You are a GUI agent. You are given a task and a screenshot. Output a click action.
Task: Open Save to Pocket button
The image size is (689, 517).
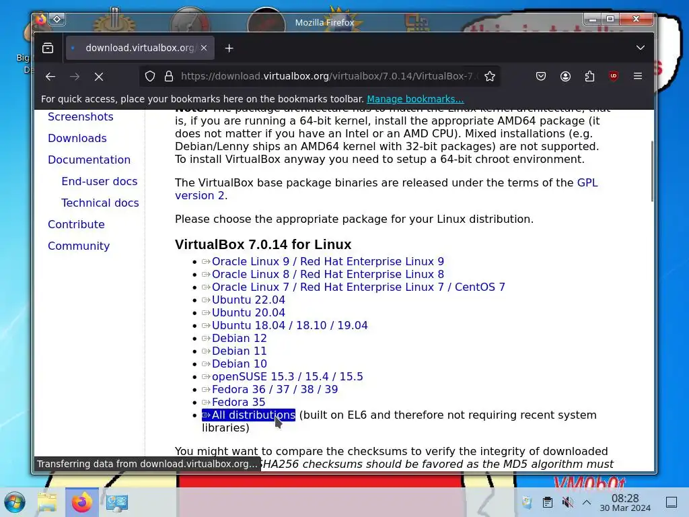coord(541,77)
